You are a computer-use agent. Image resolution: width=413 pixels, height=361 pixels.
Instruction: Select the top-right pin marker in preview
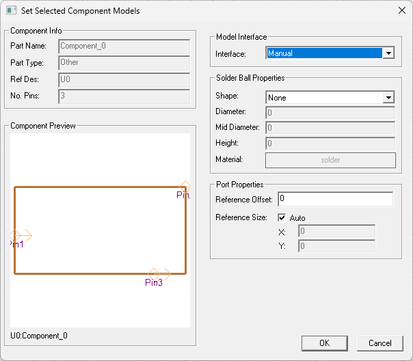(185, 186)
